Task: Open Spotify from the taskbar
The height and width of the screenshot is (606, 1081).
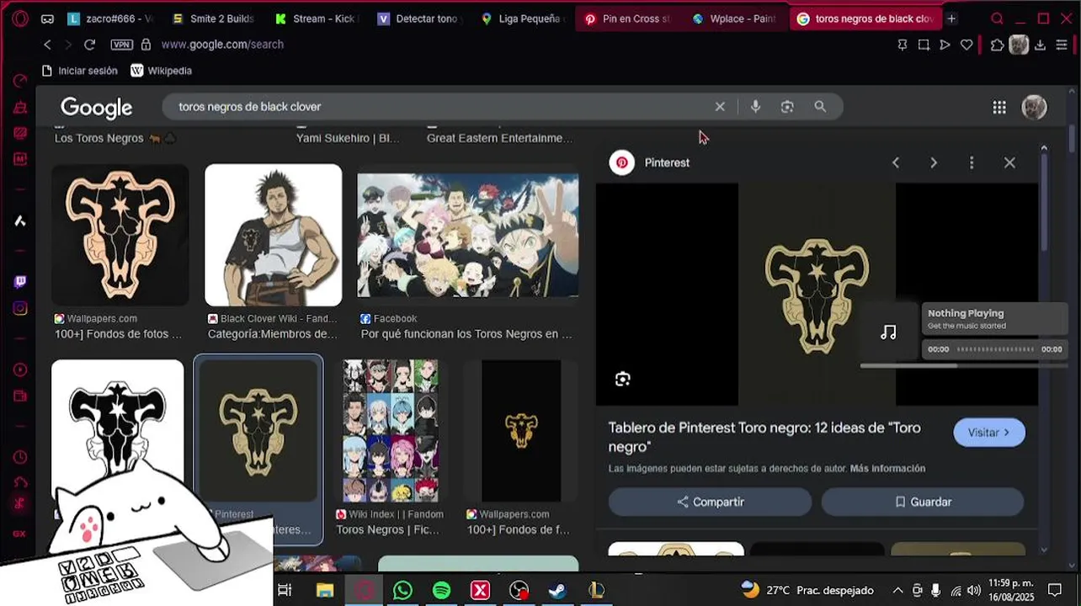Action: tap(441, 590)
